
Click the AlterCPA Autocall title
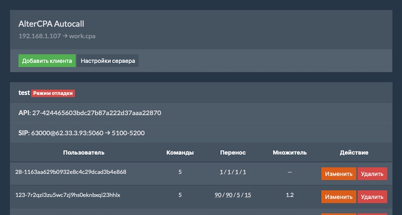tap(51, 24)
